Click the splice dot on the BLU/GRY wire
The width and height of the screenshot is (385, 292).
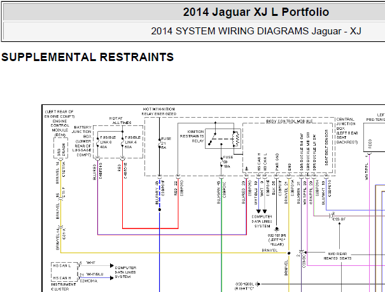(160, 210)
